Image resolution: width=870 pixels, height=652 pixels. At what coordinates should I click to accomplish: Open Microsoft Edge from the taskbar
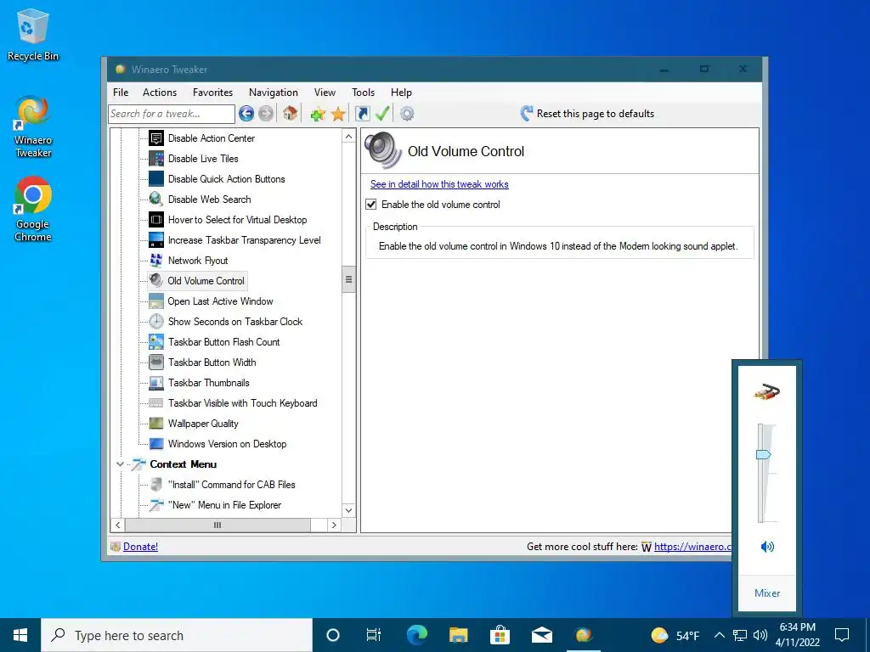[416, 635]
